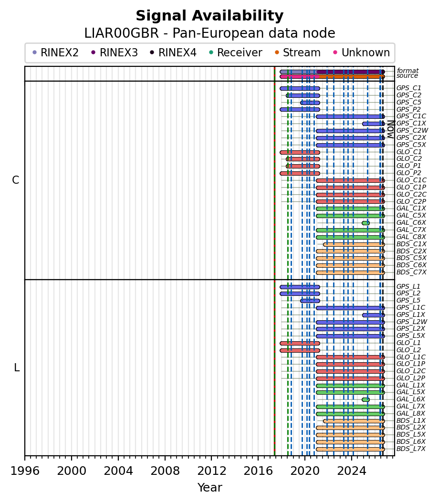The height and width of the screenshot is (503, 438).
Task: Click the Unknown legend entry
Action: click(362, 52)
